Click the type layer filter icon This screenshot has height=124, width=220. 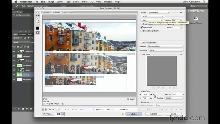[x=32, y=38]
